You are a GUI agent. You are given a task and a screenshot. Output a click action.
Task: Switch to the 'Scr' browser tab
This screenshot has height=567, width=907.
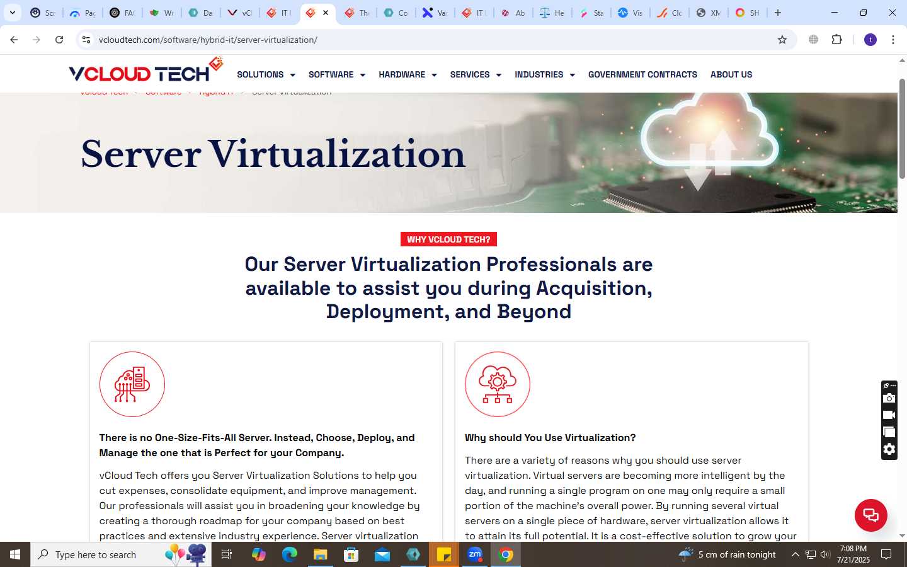tap(43, 13)
